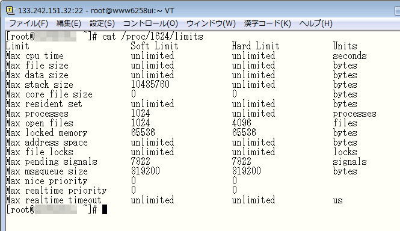
Task: Open the コントロール(O) menu
Action: coord(150,23)
